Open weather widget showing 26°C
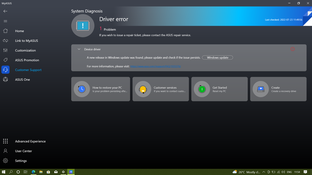The height and width of the screenshot is (175, 312). tap(246, 172)
